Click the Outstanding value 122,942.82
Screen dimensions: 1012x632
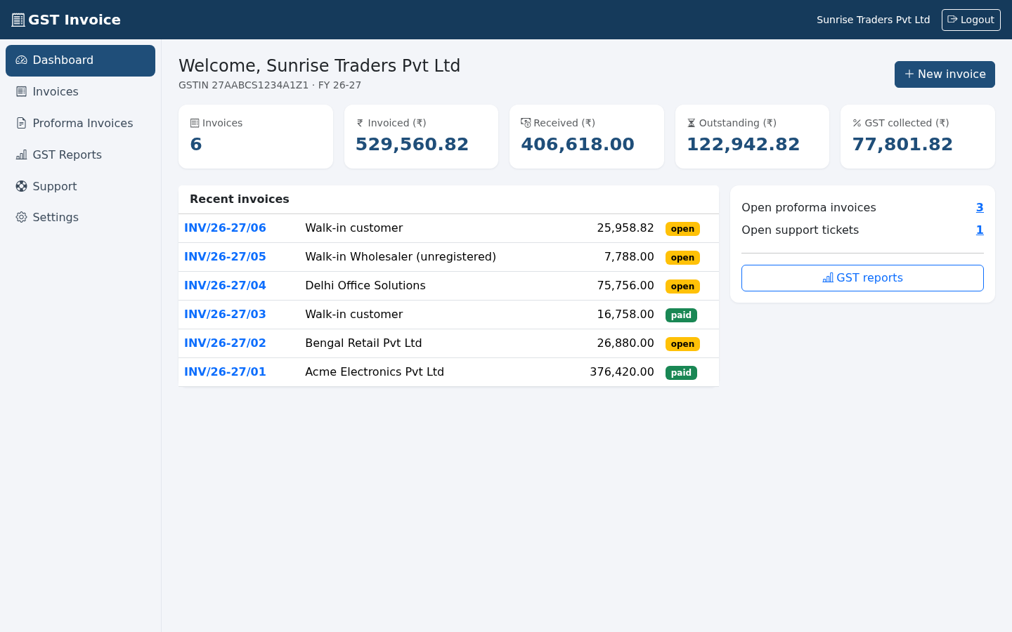743,145
